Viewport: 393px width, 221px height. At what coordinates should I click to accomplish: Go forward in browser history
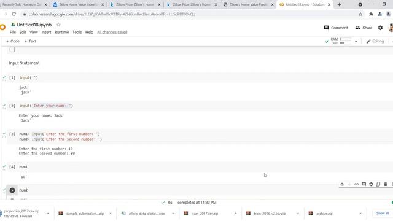pos(5,14)
